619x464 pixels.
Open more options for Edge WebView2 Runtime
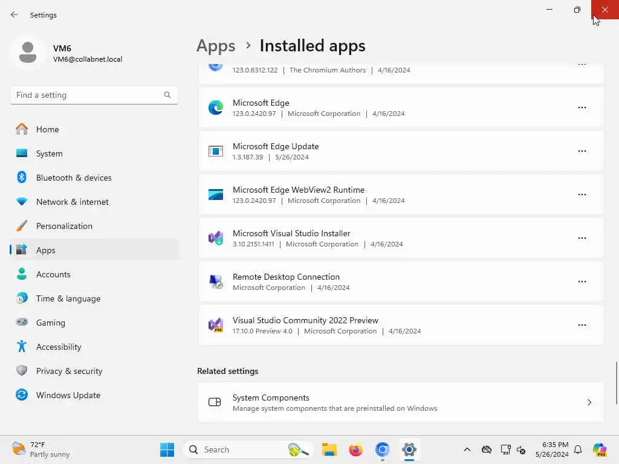[x=582, y=195]
